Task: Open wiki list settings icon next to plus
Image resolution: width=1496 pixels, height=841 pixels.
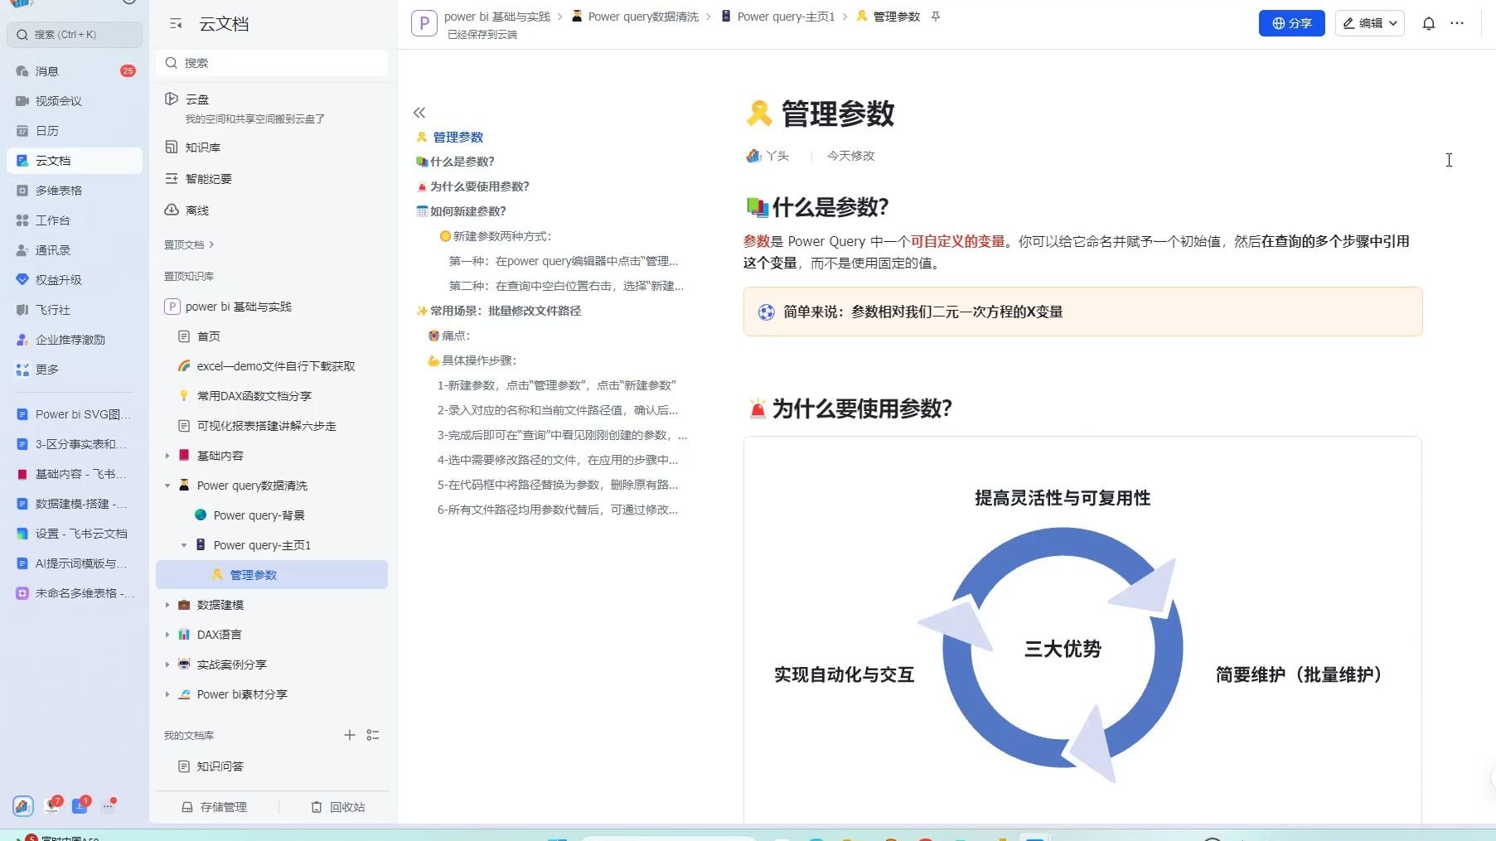Action: 373,735
